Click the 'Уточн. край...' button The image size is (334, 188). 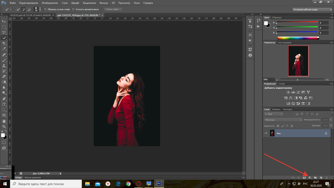coord(113,9)
